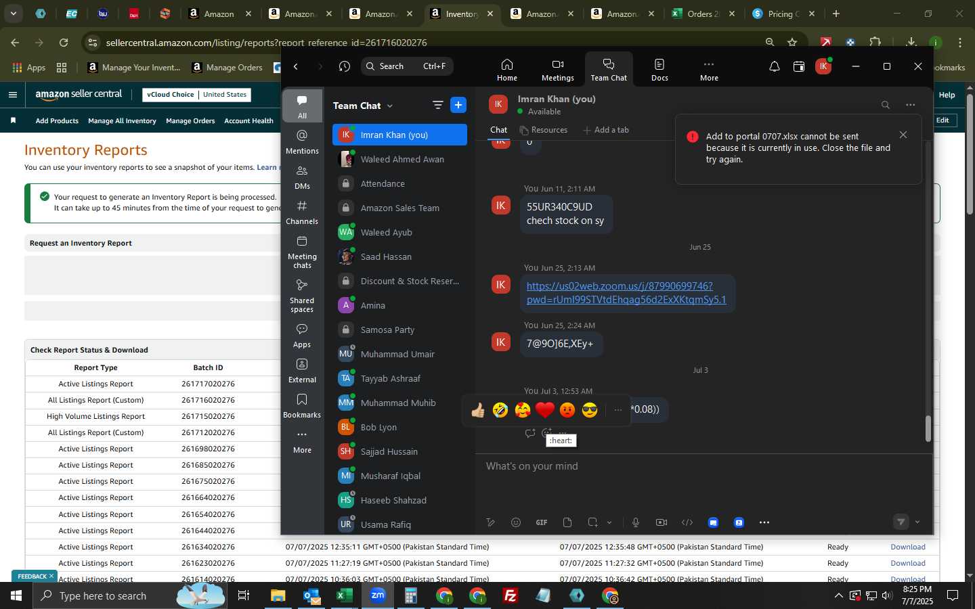Dismiss the file in use error notification
Screen dimensions: 975x609
tap(903, 135)
